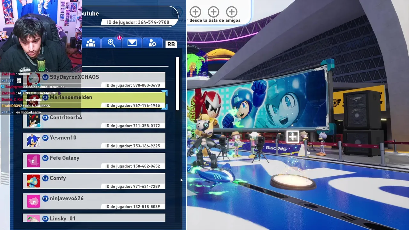Click the white plus marker in lobby

coord(292,137)
